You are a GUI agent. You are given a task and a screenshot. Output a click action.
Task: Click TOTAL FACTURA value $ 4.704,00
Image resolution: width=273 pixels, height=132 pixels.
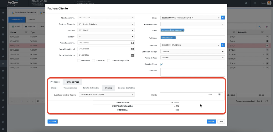[x=175, y=102]
